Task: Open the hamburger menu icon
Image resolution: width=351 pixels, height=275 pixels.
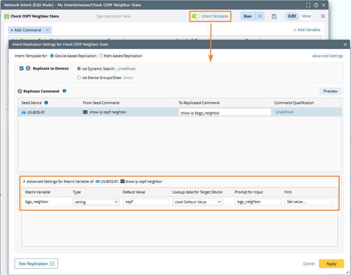Action: (x=323, y=16)
